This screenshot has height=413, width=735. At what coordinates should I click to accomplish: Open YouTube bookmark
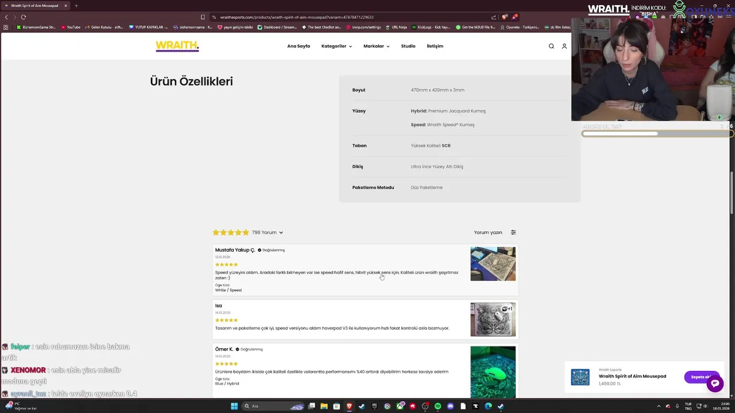(x=71, y=27)
